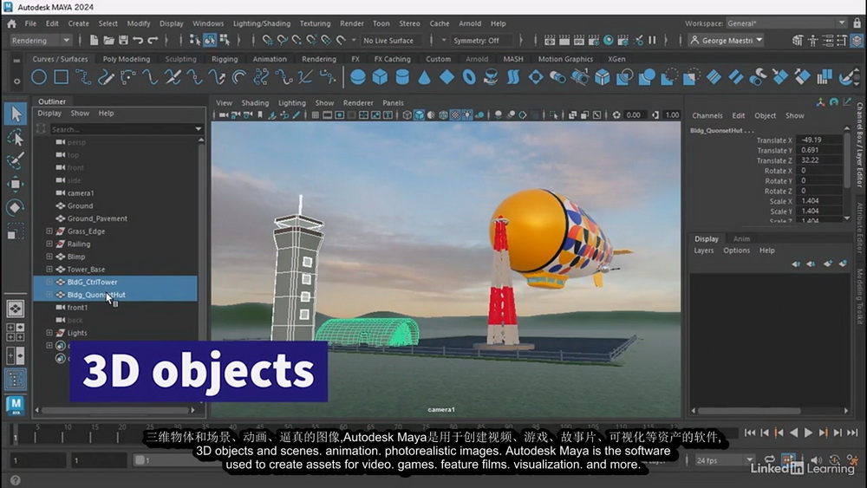Screen dimensions: 867x488
Task: Click the New Scene icon
Action: (x=94, y=41)
